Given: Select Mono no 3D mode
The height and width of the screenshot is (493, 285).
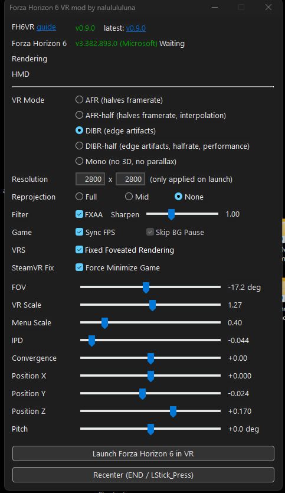Looking at the screenshot, I should (79, 161).
